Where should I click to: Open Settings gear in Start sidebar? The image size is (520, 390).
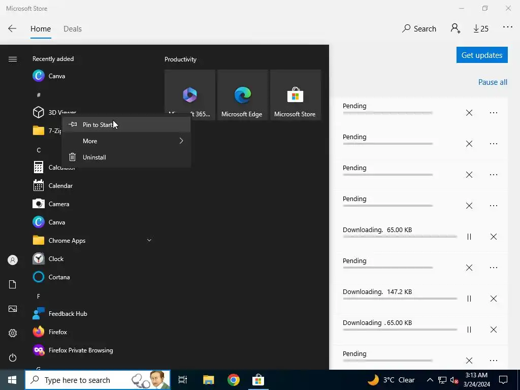coord(13,333)
